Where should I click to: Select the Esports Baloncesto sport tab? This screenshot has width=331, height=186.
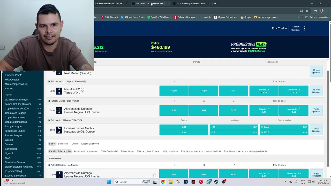tap(90, 144)
